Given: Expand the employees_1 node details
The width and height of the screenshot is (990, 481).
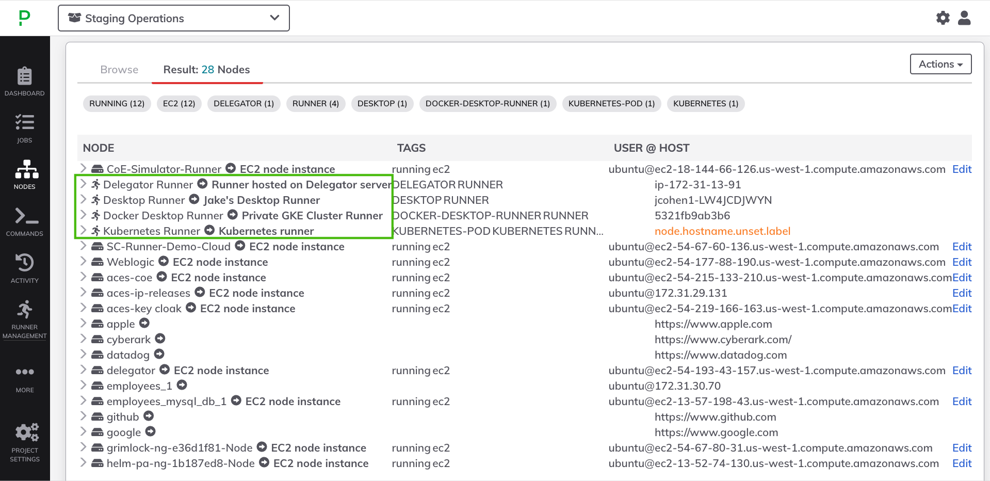Looking at the screenshot, I should [83, 385].
